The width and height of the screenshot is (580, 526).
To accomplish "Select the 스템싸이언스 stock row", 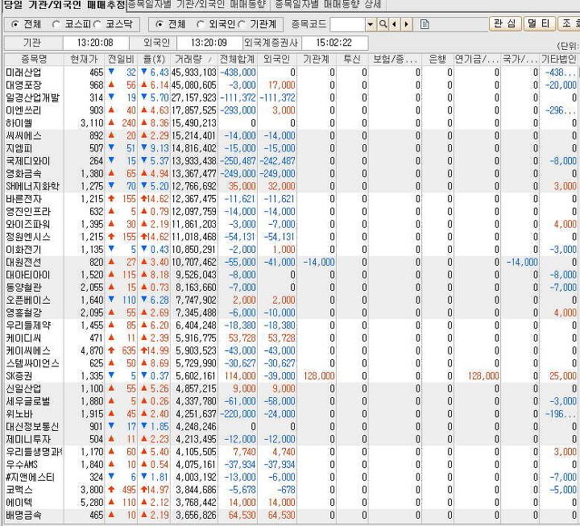I will pos(291,363).
